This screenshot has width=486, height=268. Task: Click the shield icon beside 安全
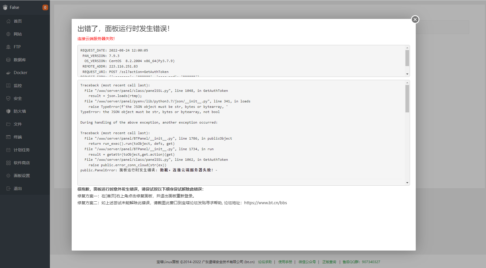click(x=8, y=98)
